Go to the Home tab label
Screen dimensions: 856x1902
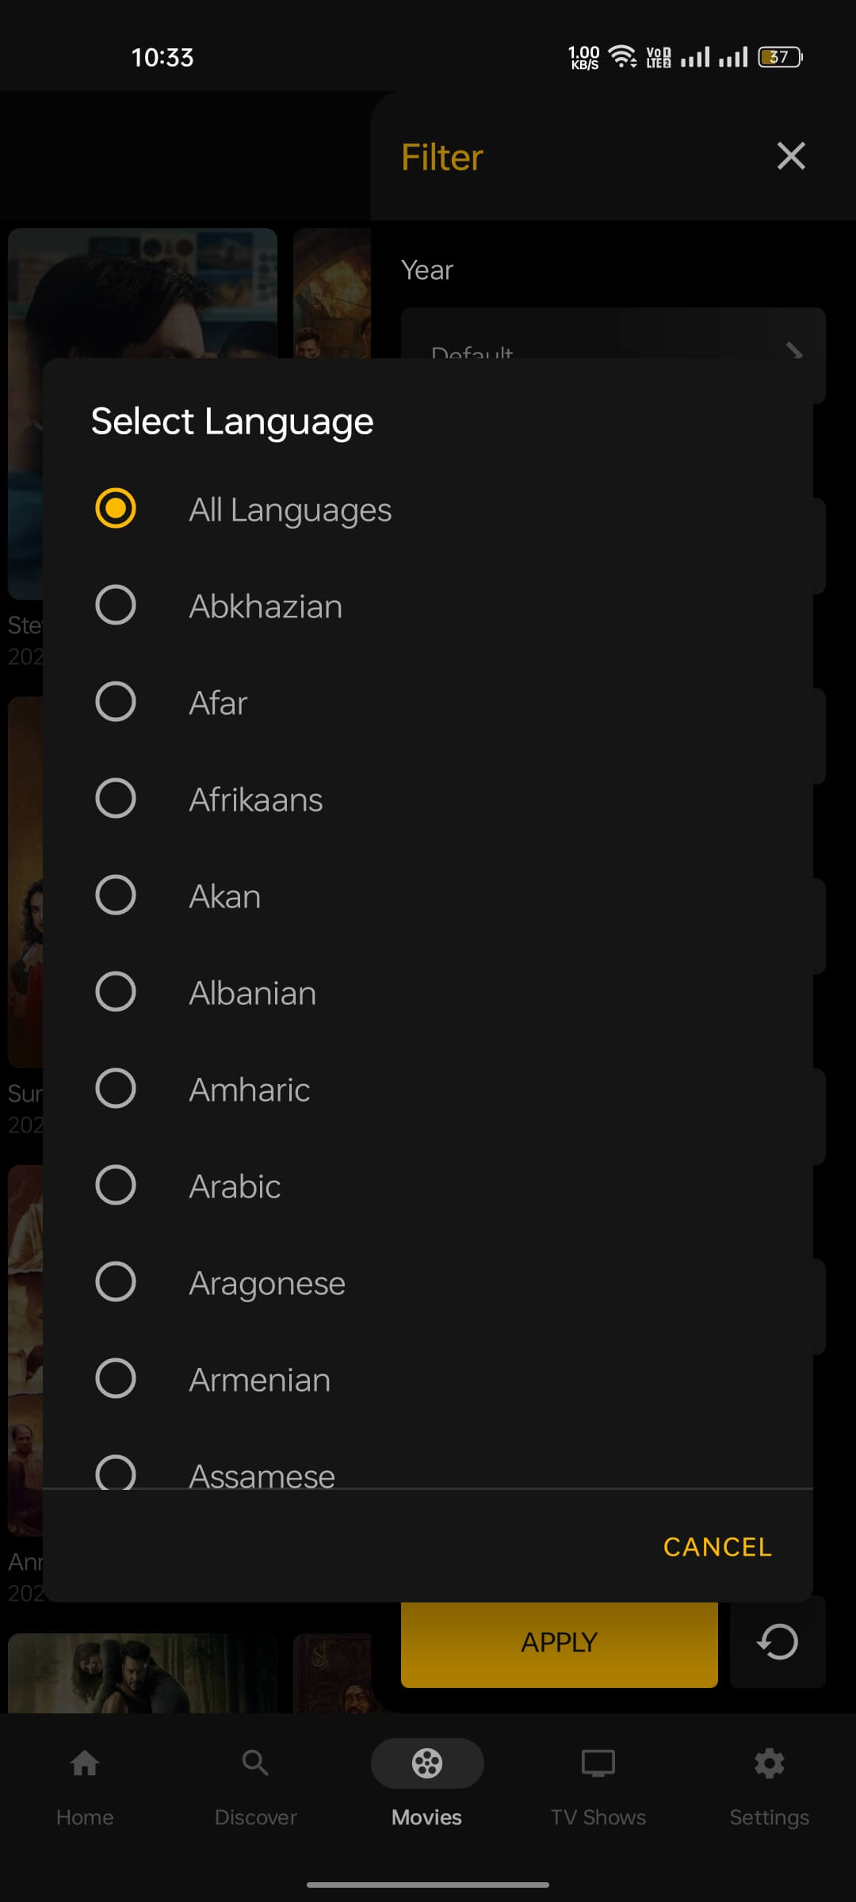coord(85,1817)
